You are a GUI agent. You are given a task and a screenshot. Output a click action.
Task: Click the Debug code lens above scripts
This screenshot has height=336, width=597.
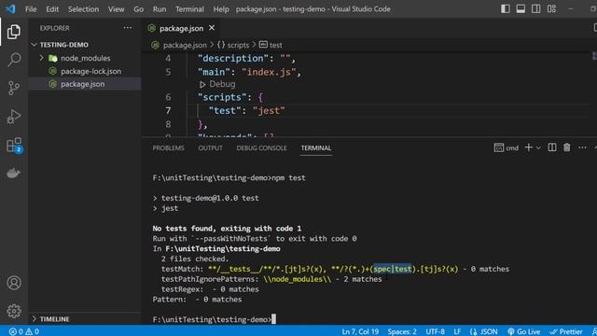tap(217, 84)
